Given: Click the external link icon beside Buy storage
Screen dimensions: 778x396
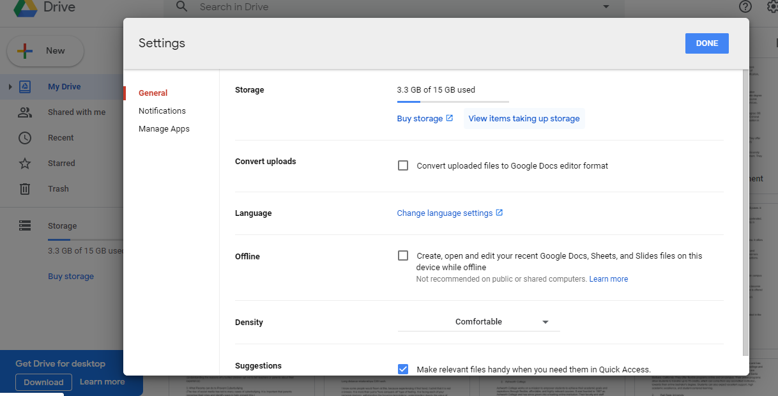Looking at the screenshot, I should tap(450, 118).
